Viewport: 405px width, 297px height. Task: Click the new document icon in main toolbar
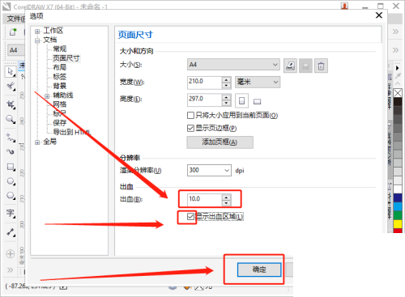click(x=12, y=32)
